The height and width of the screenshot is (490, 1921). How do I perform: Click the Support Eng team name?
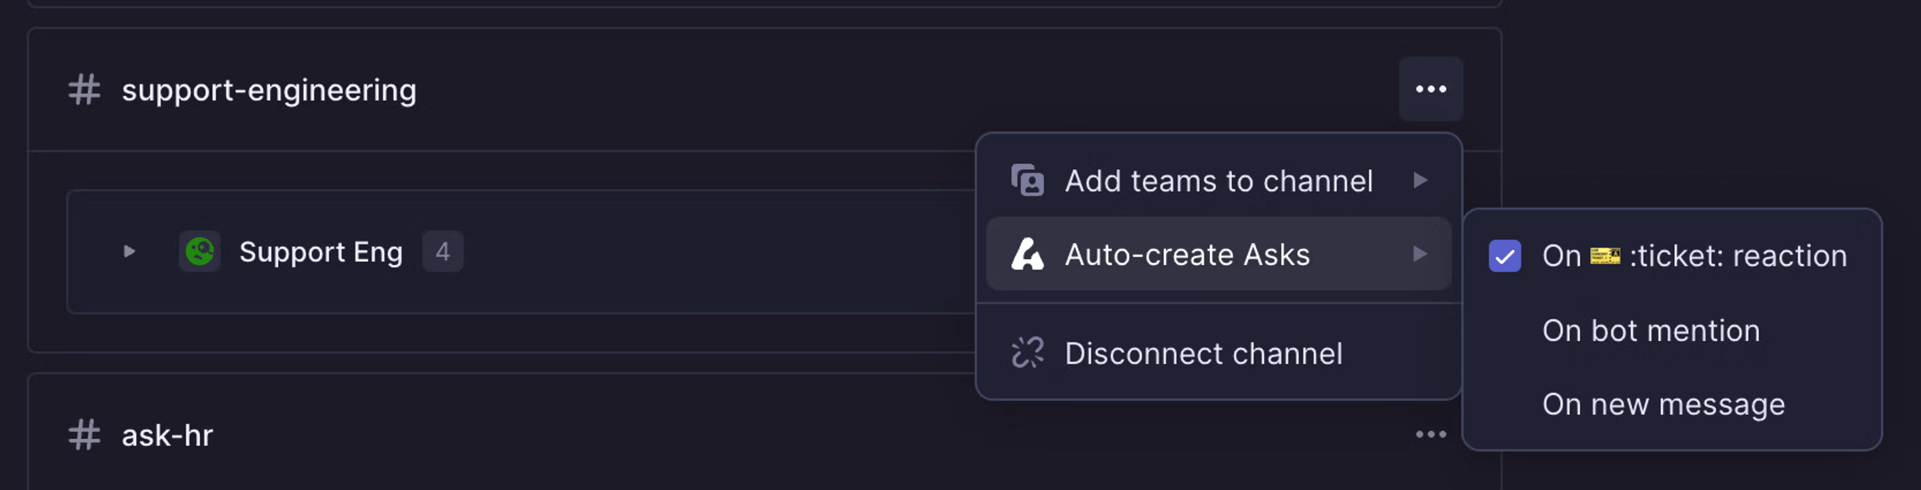pyautogui.click(x=321, y=252)
